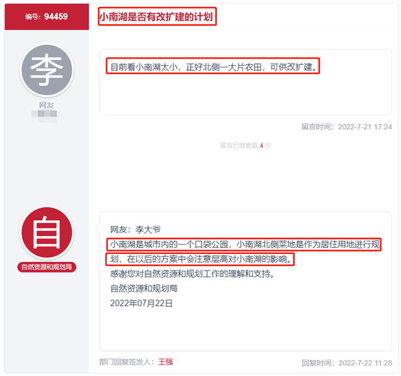This screenshot has height=376, width=401.
Task: Click the red 编号 94459 badge
Action: coord(47,17)
